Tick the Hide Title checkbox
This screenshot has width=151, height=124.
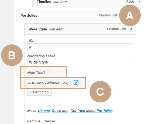click(50, 72)
